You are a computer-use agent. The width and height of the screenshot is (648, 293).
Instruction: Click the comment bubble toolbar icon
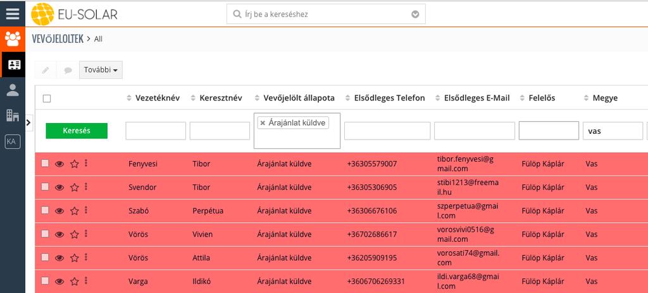pyautogui.click(x=68, y=70)
